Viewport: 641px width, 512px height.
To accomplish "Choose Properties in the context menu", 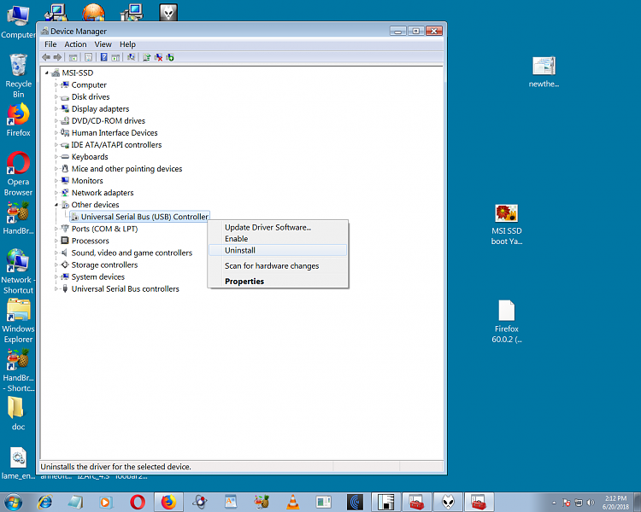I will (x=278, y=282).
